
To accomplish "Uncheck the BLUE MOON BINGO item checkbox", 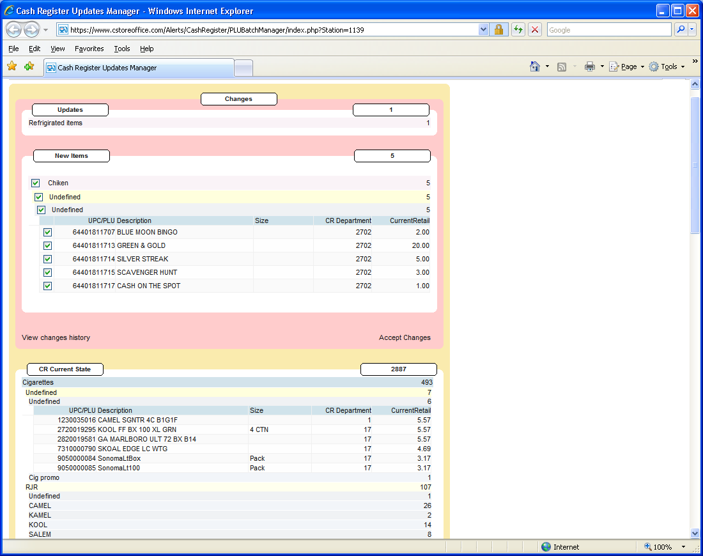I will (x=47, y=233).
